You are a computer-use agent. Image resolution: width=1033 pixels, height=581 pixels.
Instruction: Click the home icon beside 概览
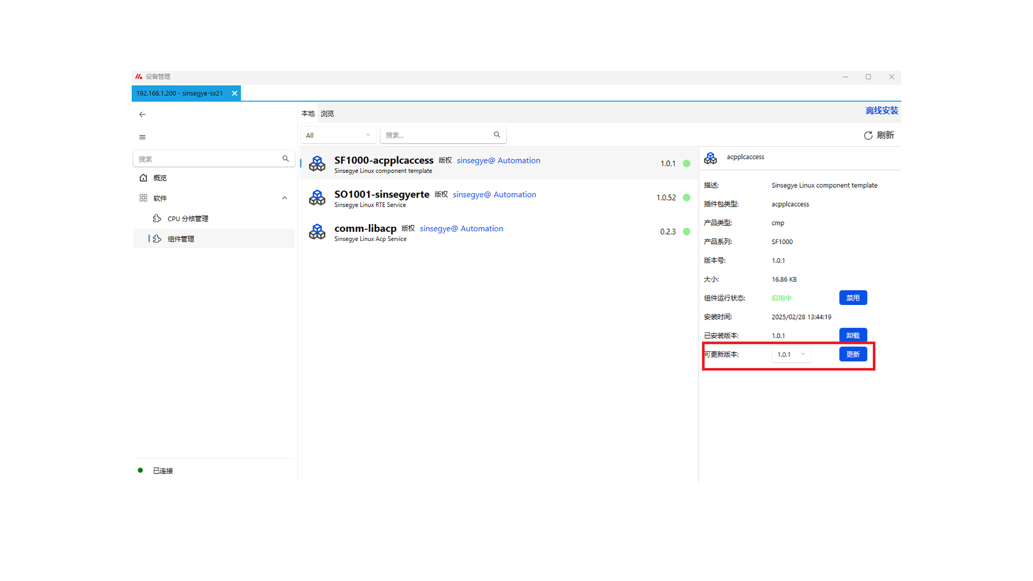tap(143, 178)
